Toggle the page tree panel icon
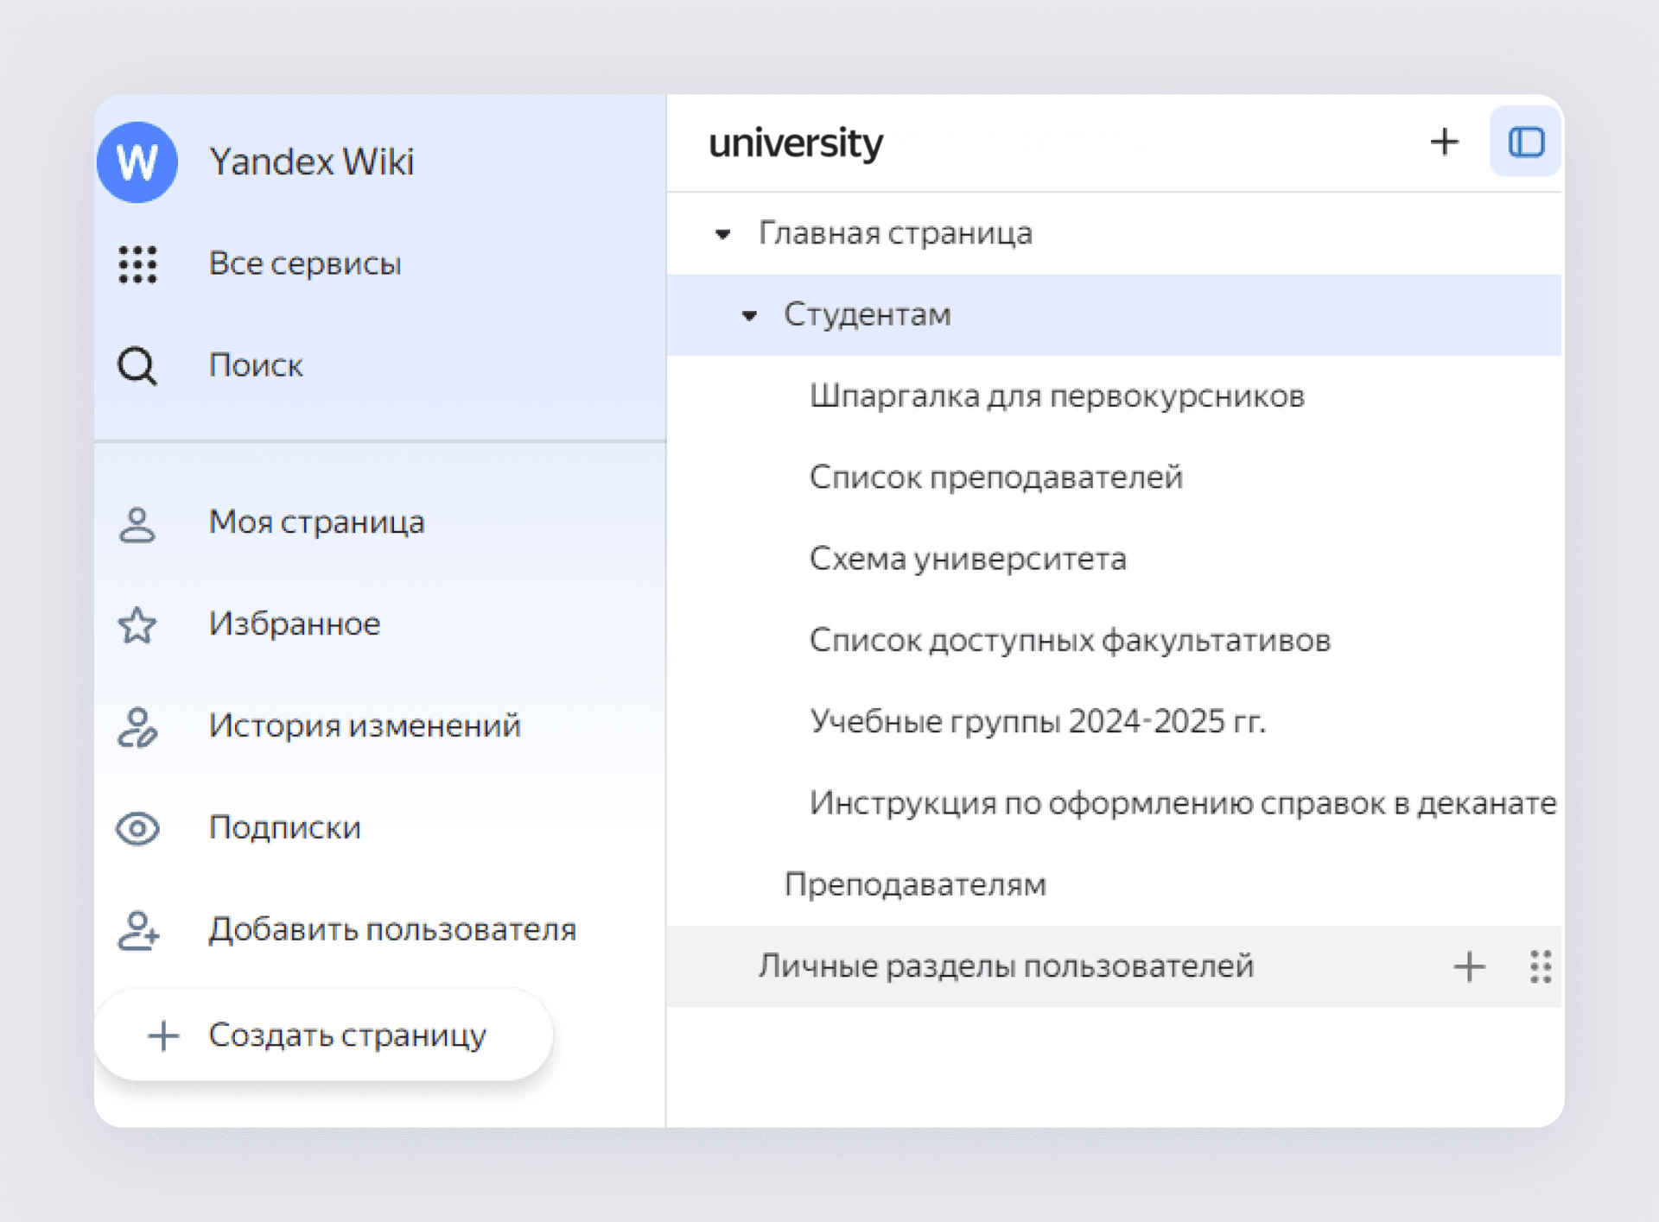1659x1222 pixels. [x=1526, y=142]
